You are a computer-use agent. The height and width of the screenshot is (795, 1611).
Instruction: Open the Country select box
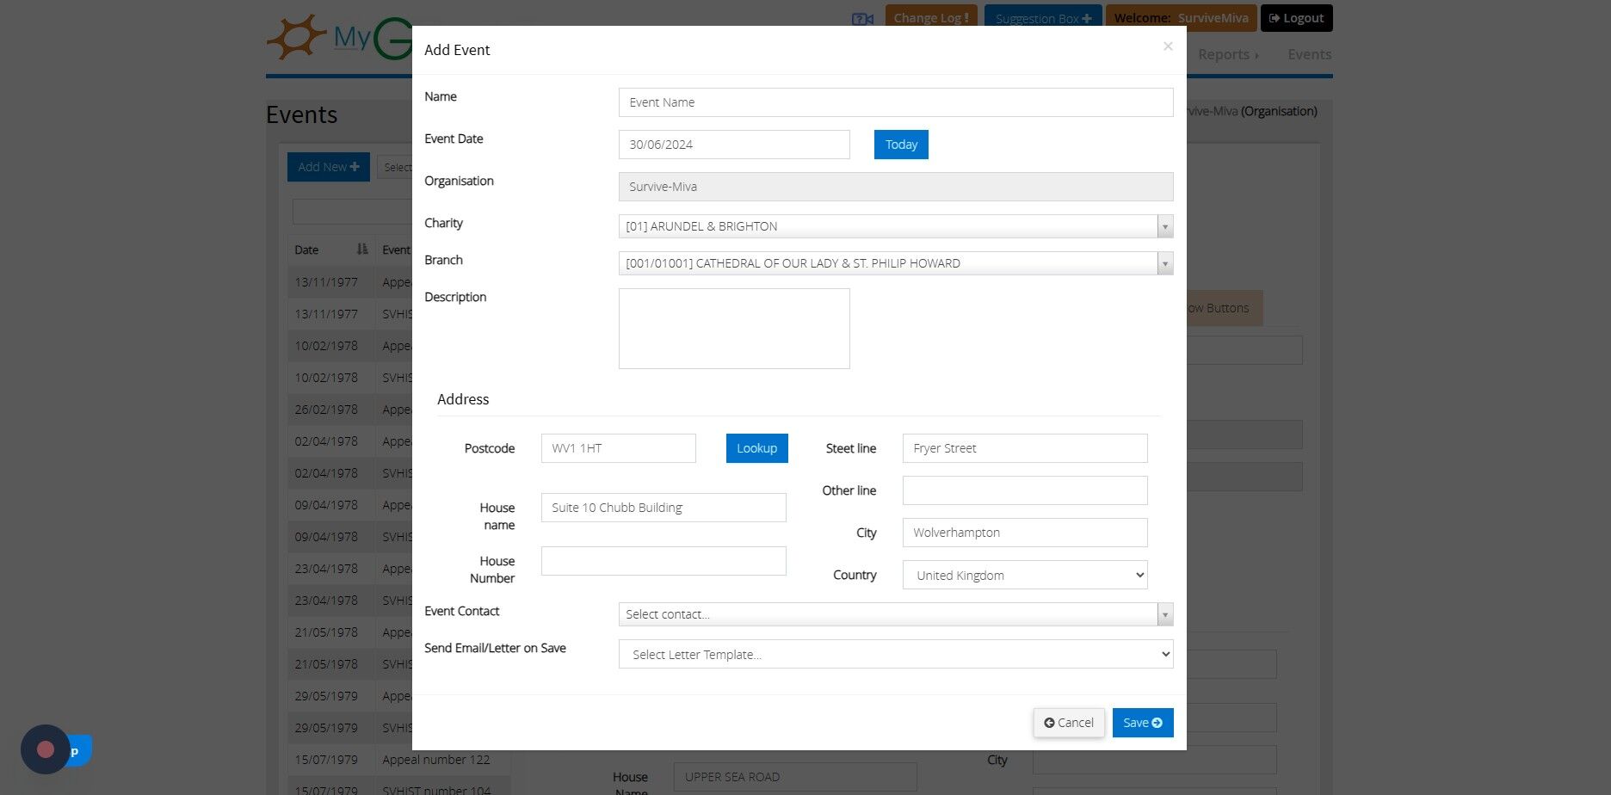tap(1025, 575)
